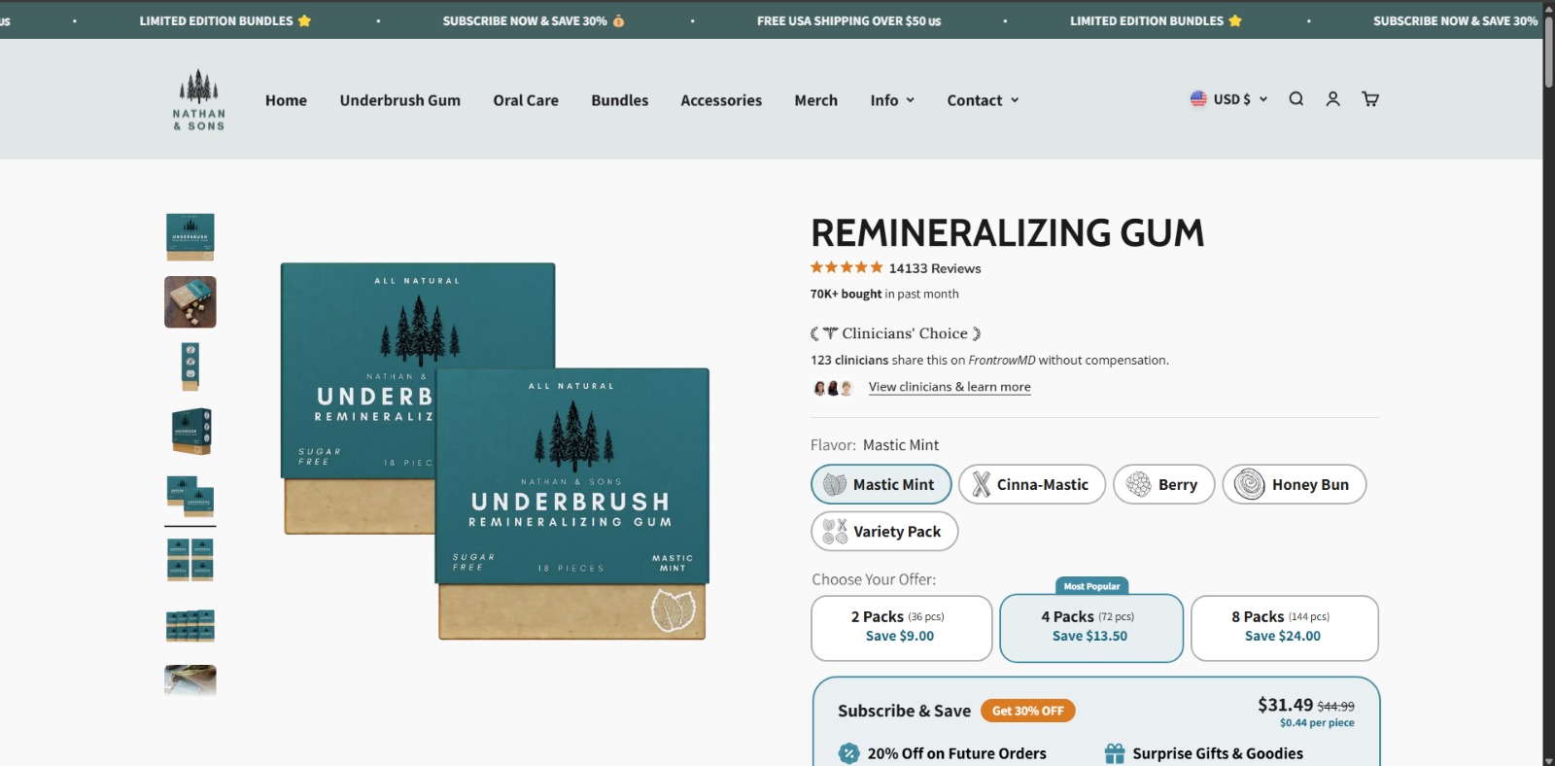
Task: Select the Cinna-Mastic flavor option
Action: pyautogui.click(x=1031, y=484)
